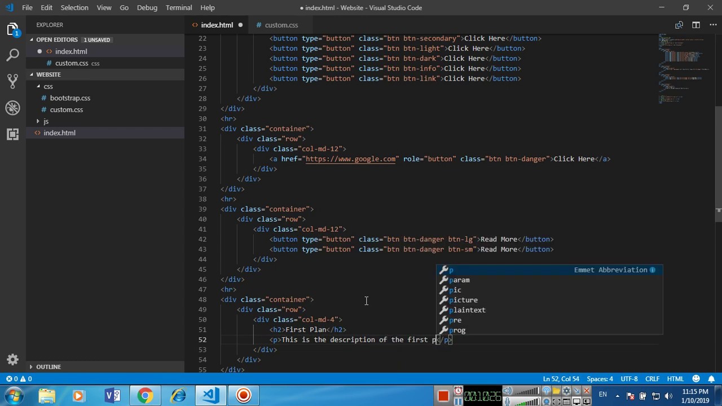Open Internet Explorer from the taskbar
The width and height of the screenshot is (722, 406).
(178, 396)
